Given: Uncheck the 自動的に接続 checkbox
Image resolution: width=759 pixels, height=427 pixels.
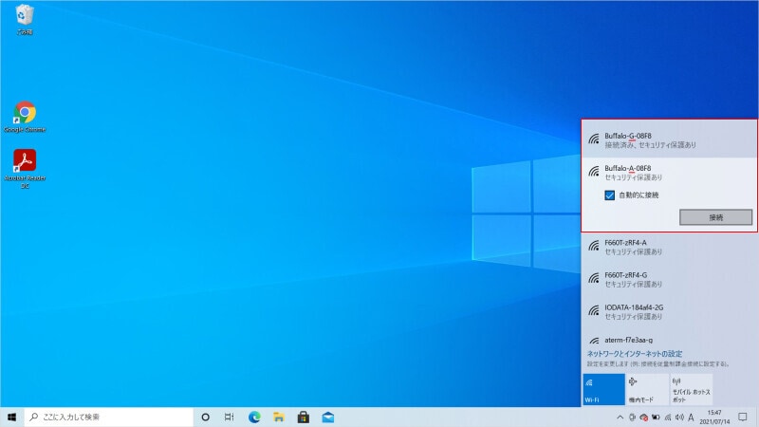Looking at the screenshot, I should [x=610, y=195].
